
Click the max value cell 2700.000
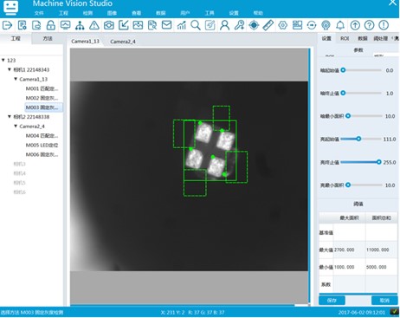click(x=349, y=250)
